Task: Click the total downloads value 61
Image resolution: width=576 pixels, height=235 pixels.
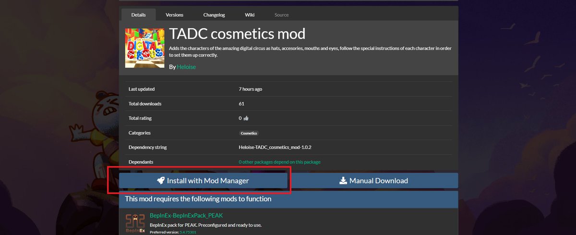Action: [241, 103]
